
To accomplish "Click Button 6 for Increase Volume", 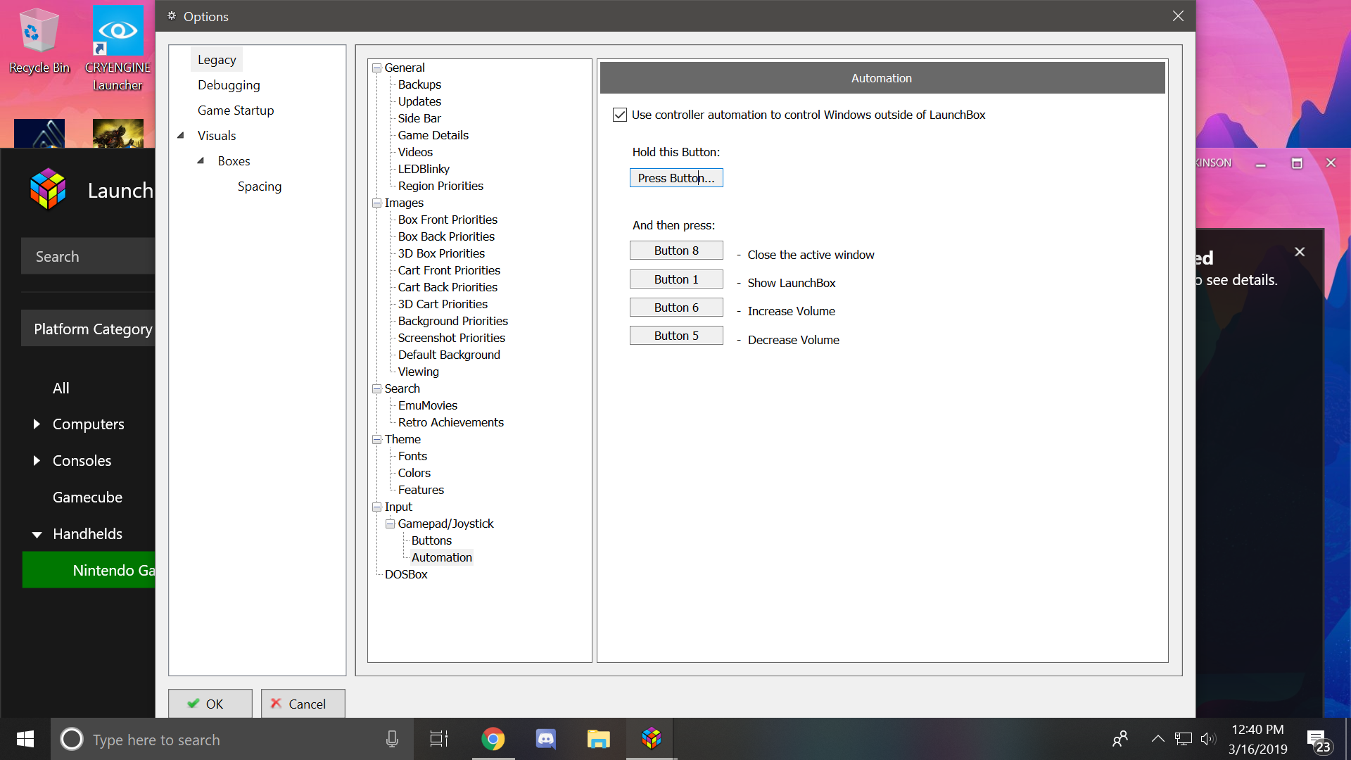I will click(676, 308).
